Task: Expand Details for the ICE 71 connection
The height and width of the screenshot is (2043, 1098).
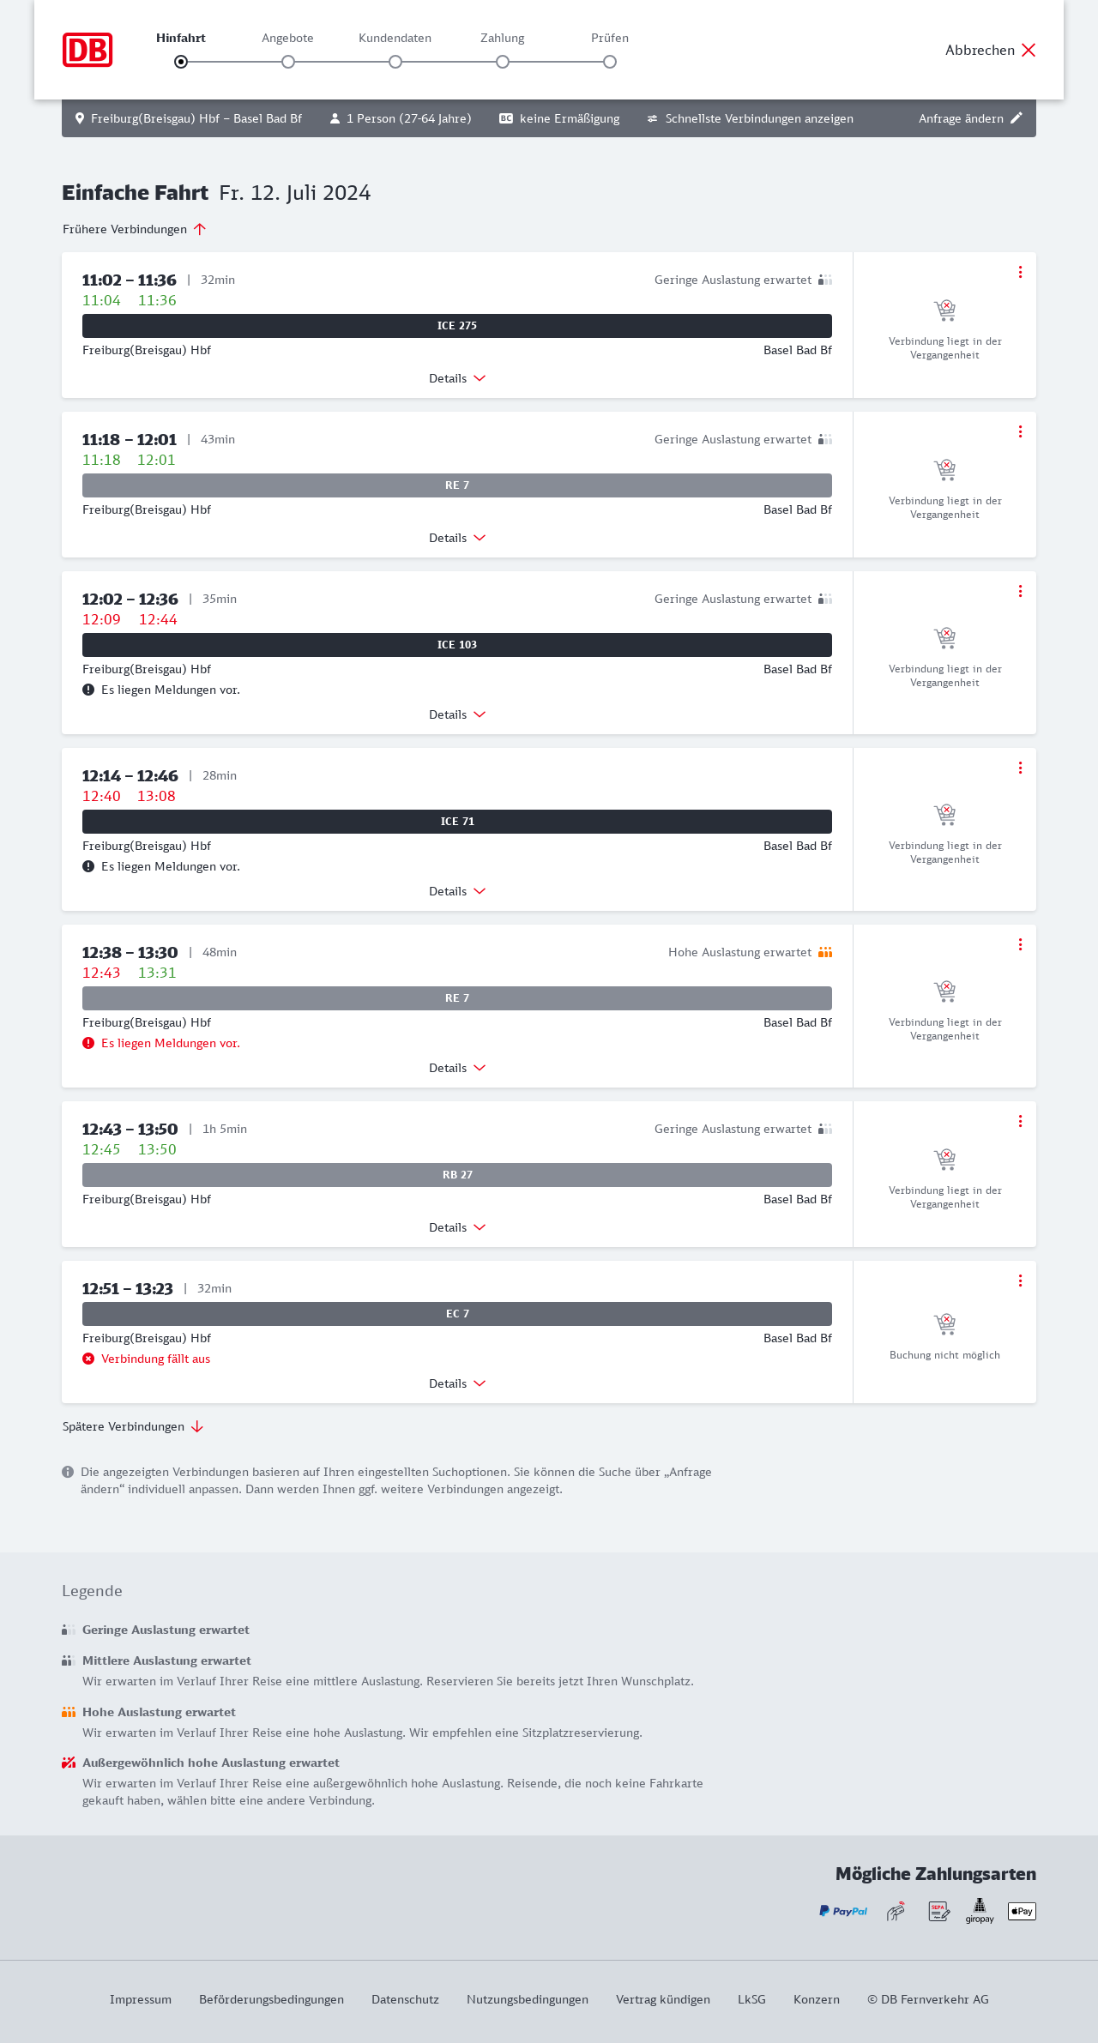Action: 457,891
